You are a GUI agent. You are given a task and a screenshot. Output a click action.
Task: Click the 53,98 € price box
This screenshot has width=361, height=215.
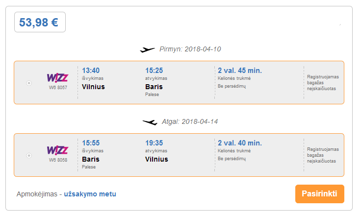click(x=40, y=22)
